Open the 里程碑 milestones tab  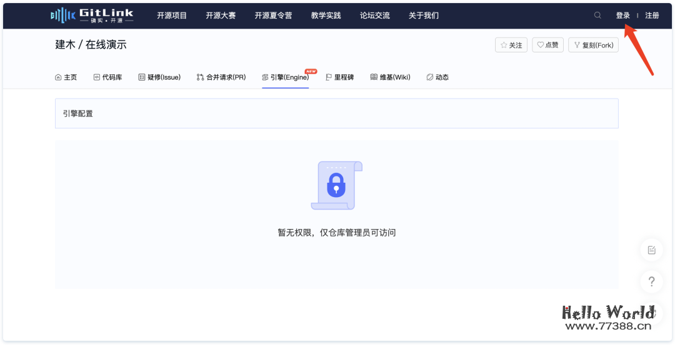pyautogui.click(x=340, y=77)
